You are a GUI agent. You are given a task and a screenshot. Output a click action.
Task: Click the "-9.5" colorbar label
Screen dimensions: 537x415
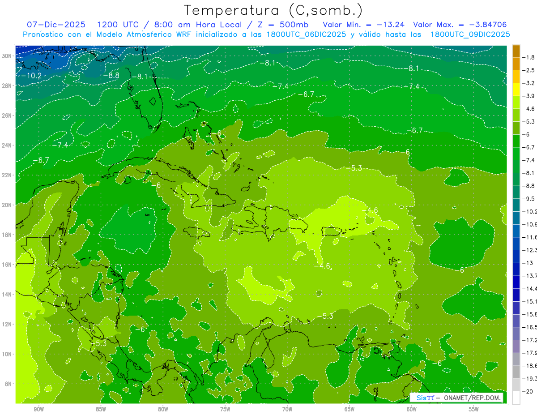tap(529, 199)
